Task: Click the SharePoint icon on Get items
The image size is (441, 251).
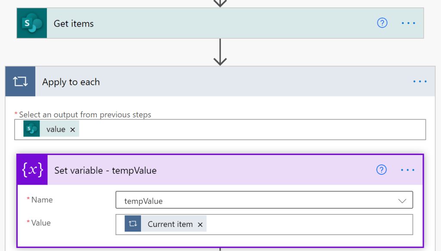Action: 31,23
